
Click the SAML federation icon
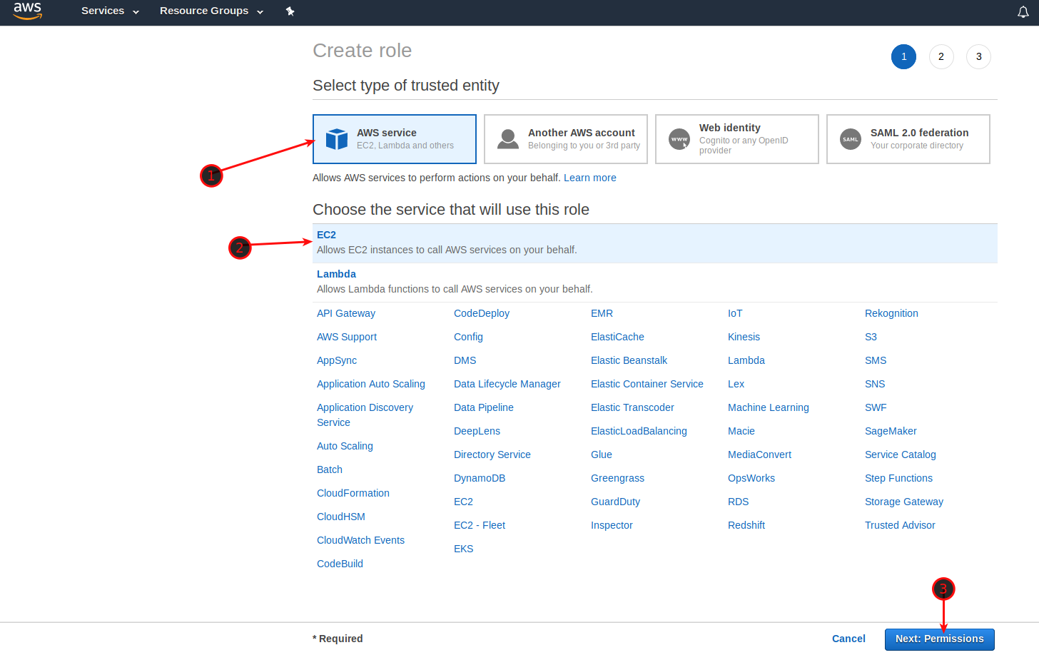coord(851,139)
